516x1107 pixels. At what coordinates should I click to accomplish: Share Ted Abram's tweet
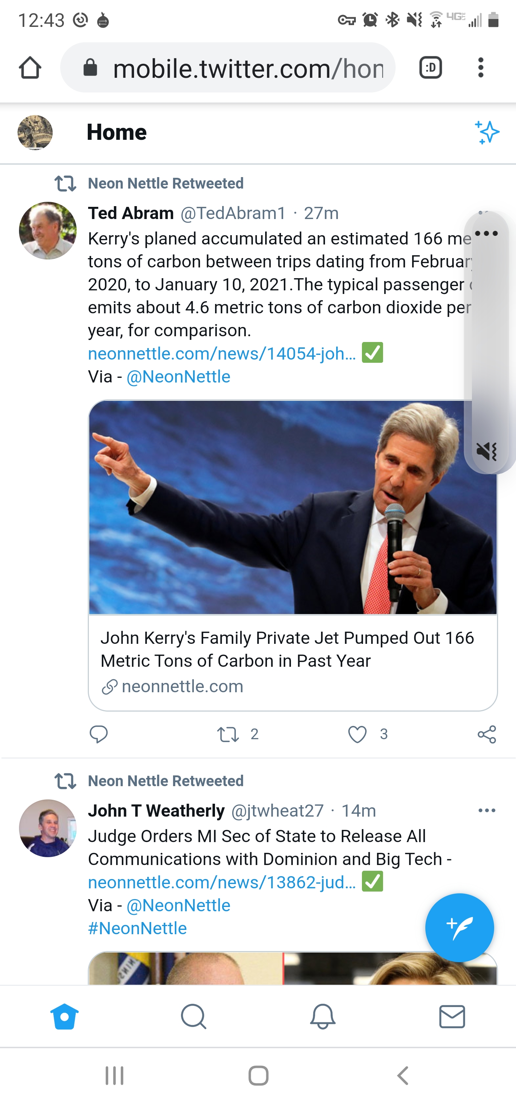tap(487, 734)
